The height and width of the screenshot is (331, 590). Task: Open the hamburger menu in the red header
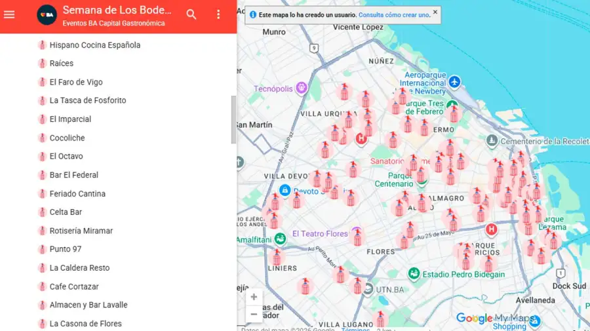9,14
